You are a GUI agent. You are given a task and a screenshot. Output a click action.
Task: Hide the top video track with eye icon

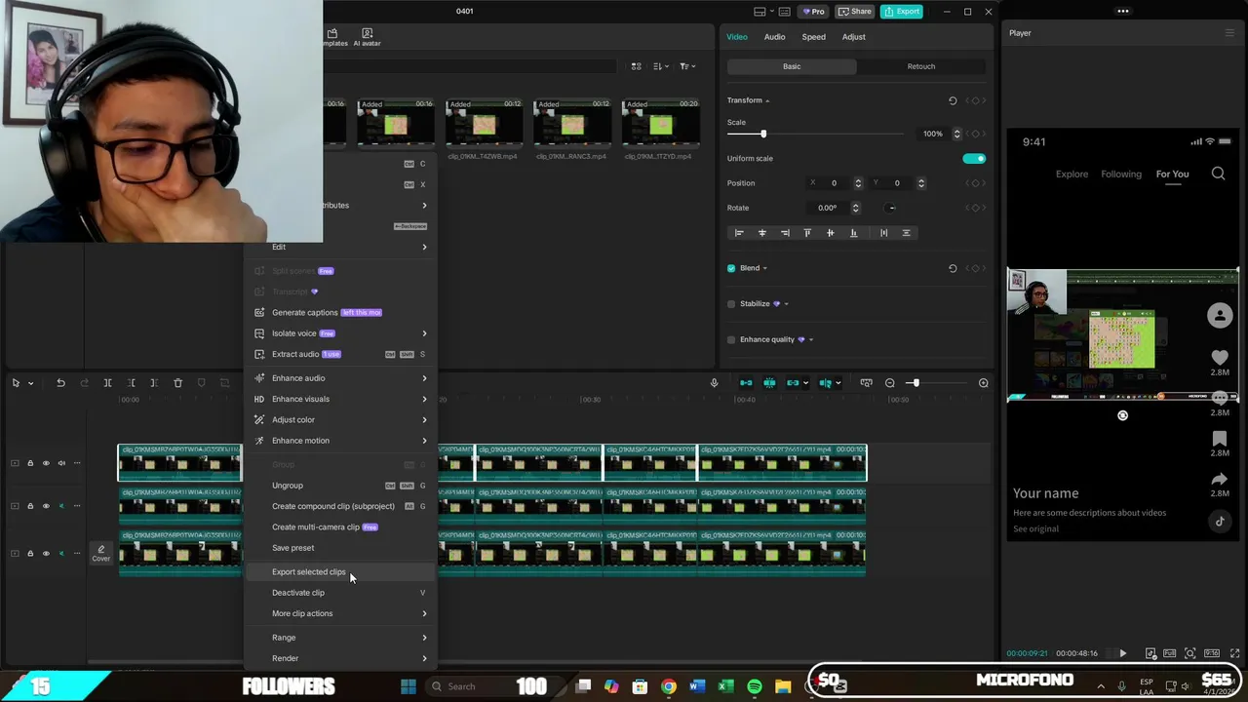(46, 463)
